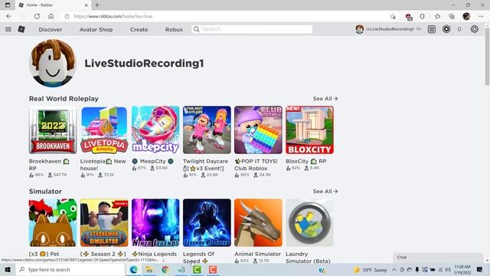The width and height of the screenshot is (490, 276).
Task: Open the Robux page
Action: point(174,29)
